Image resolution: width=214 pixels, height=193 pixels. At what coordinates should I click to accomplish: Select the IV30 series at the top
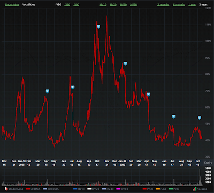click(x=58, y=5)
